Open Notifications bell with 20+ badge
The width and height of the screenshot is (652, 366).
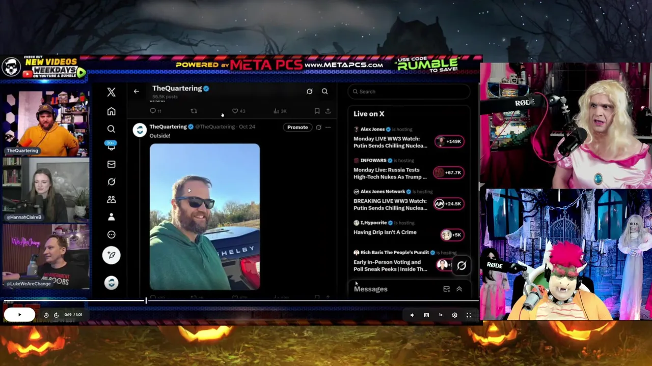[111, 146]
